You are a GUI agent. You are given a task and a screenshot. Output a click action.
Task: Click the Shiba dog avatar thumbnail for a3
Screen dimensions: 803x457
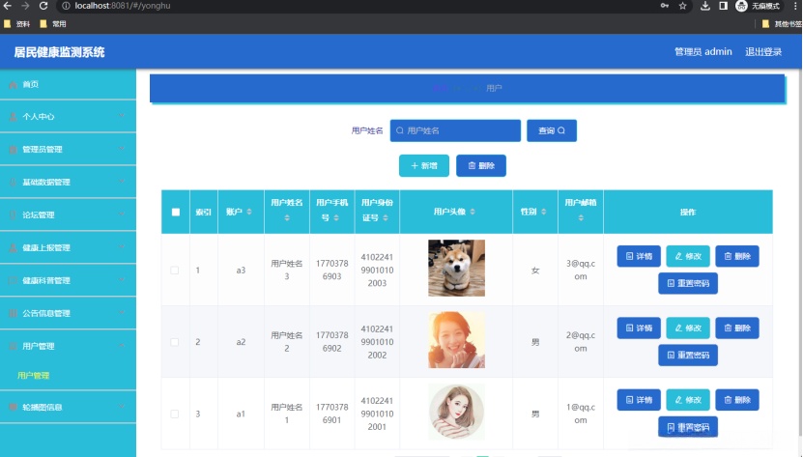(456, 268)
